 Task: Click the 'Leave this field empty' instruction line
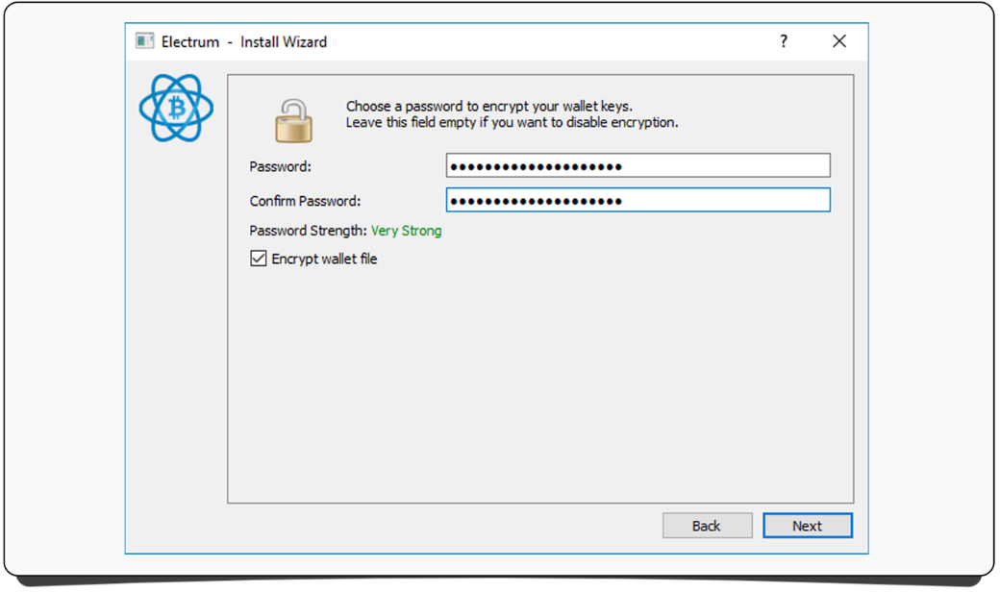[x=512, y=123]
